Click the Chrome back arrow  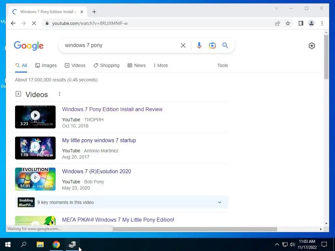[x=13, y=23]
